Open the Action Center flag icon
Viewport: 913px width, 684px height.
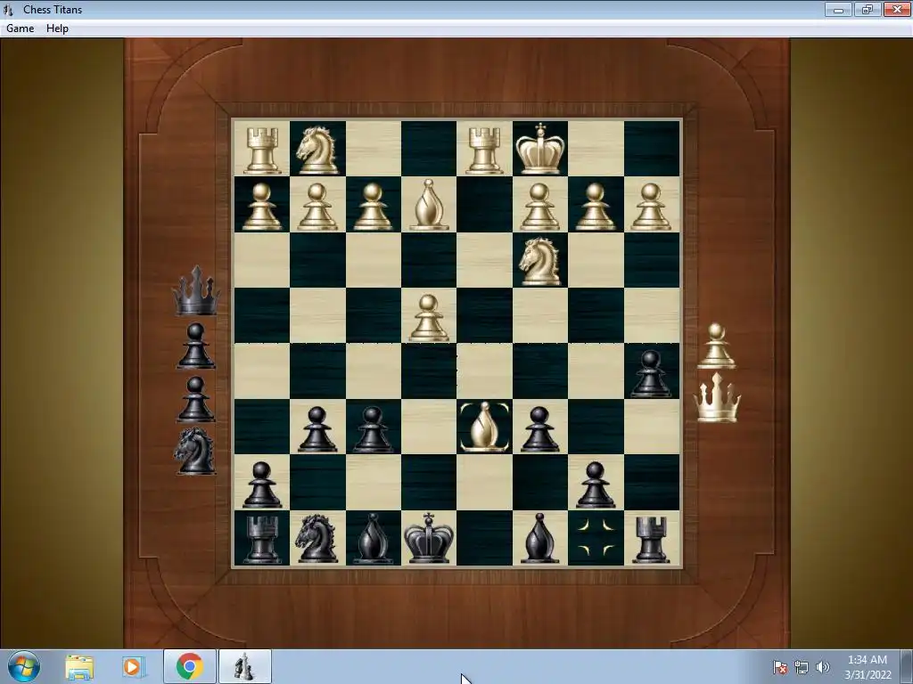point(780,667)
